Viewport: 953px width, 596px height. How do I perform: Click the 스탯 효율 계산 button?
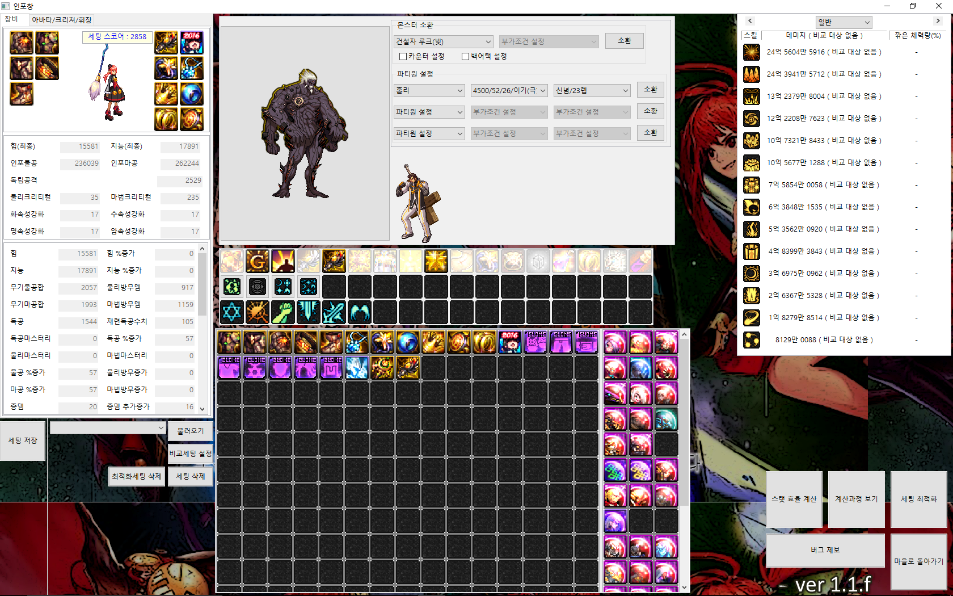[794, 499]
